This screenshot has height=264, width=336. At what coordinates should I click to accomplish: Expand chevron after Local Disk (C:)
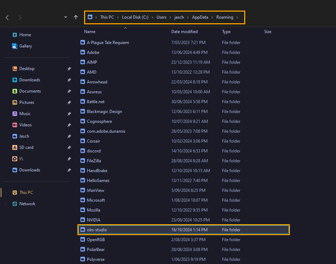tap(152, 17)
